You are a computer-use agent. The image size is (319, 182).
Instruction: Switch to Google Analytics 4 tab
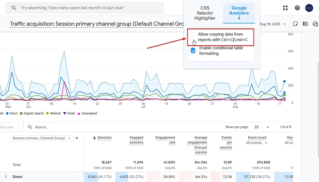coord(239,13)
